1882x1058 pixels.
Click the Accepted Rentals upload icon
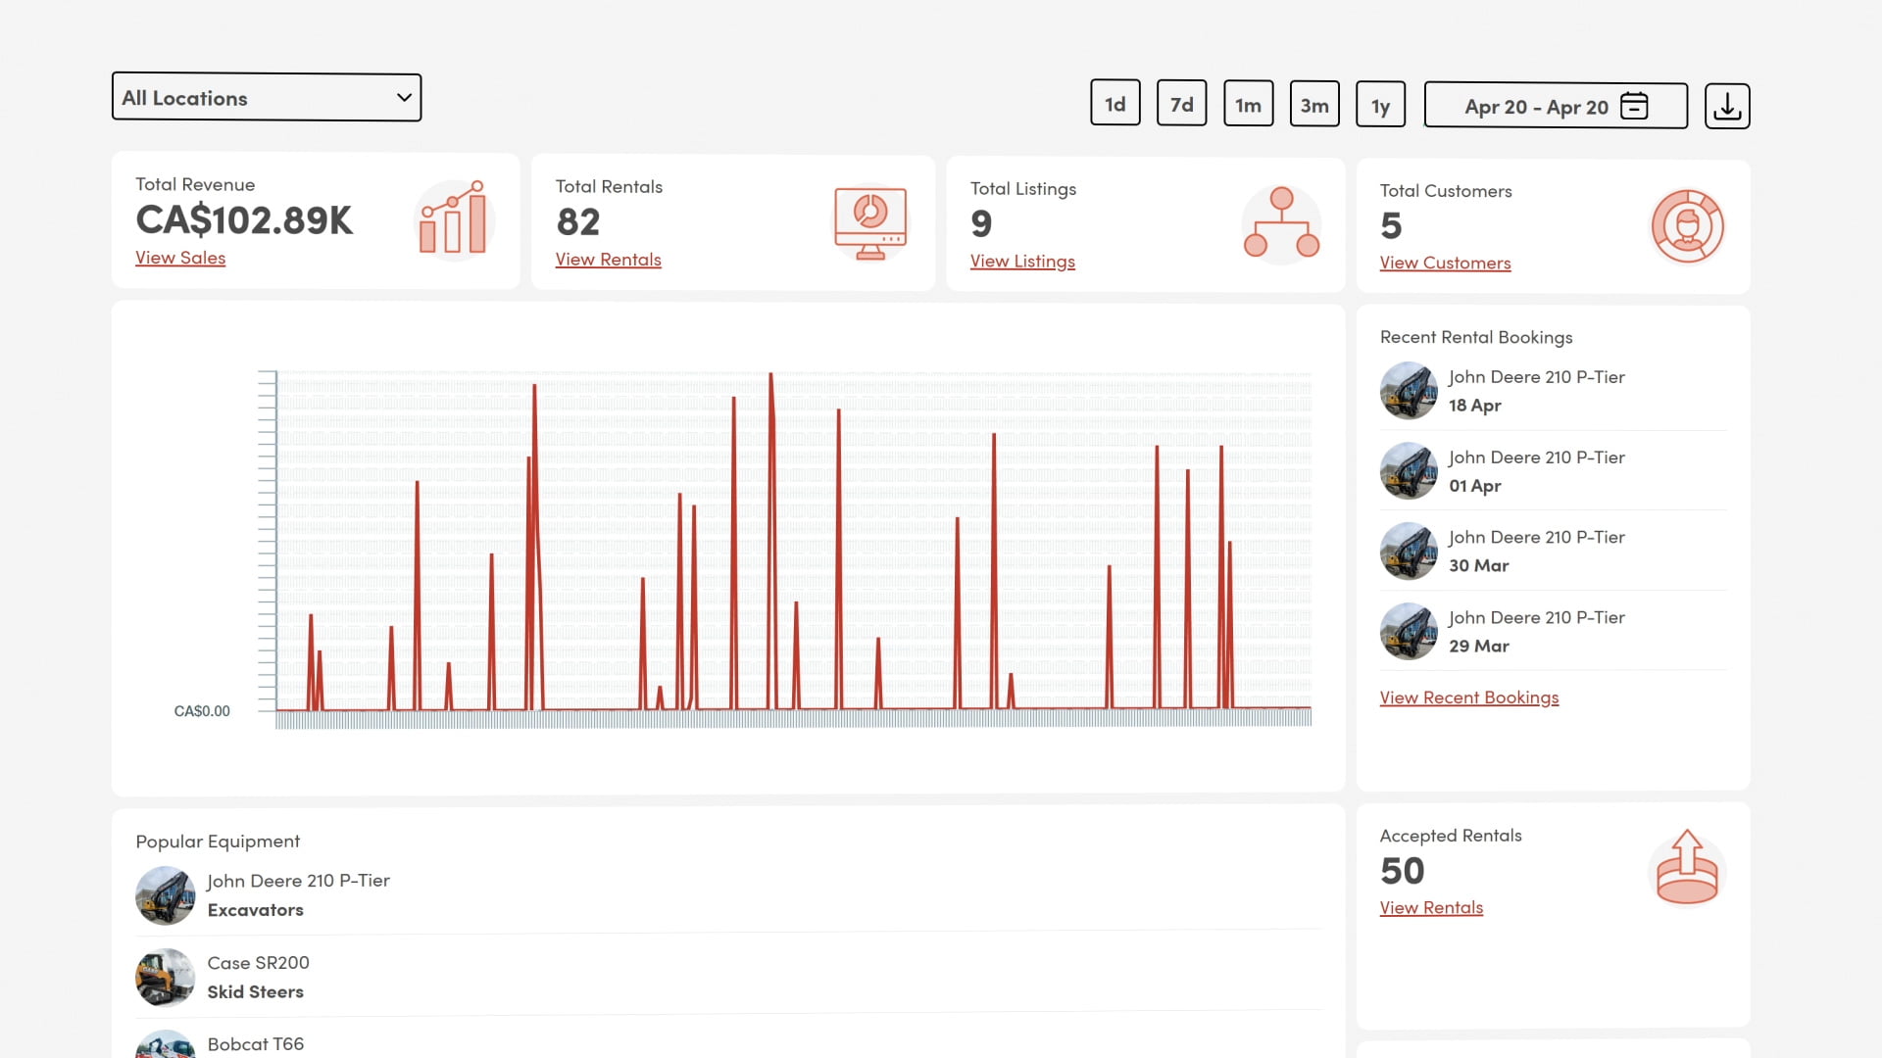[x=1686, y=868]
